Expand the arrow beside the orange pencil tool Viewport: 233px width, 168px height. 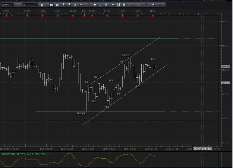[x=134, y=5]
